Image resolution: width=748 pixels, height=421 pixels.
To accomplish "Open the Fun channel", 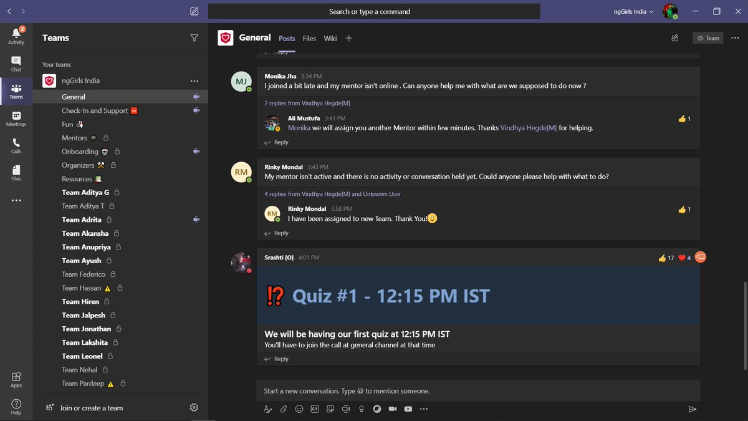I will [x=121, y=124].
